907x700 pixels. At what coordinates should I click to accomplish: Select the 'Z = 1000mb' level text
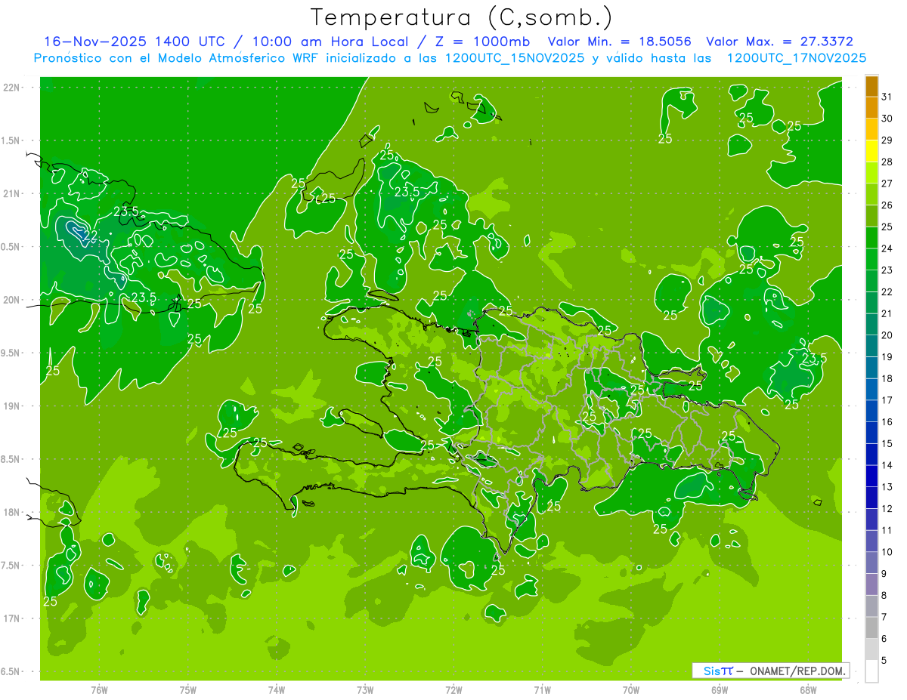[481, 41]
